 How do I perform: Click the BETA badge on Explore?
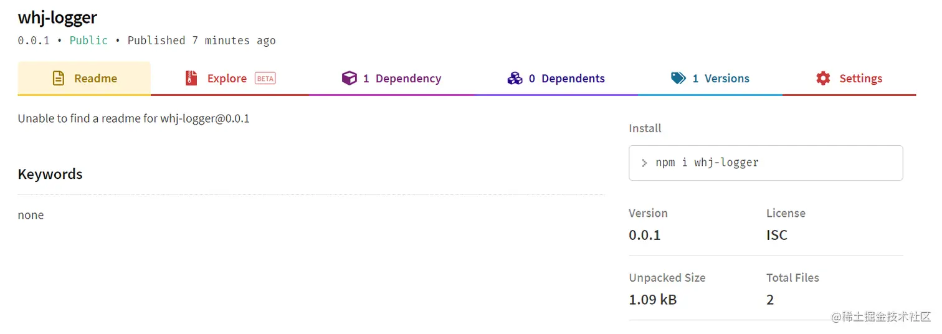click(265, 79)
